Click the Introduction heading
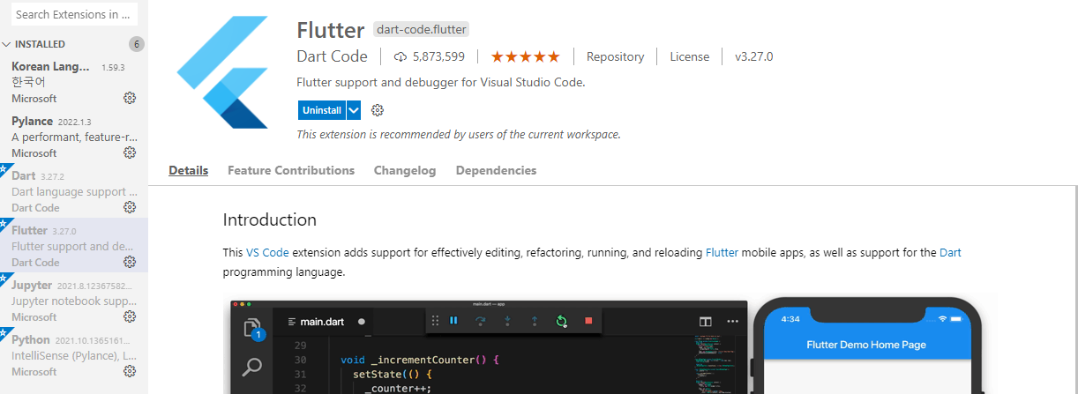Image resolution: width=1078 pixels, height=394 pixels. pyautogui.click(x=269, y=219)
